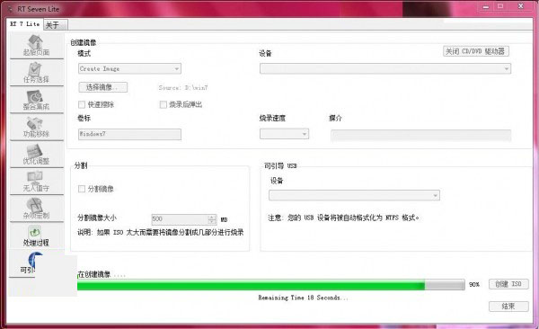Enable the 烧录后弹出 eject after burn checkbox
The height and width of the screenshot is (329, 539).
(x=163, y=104)
